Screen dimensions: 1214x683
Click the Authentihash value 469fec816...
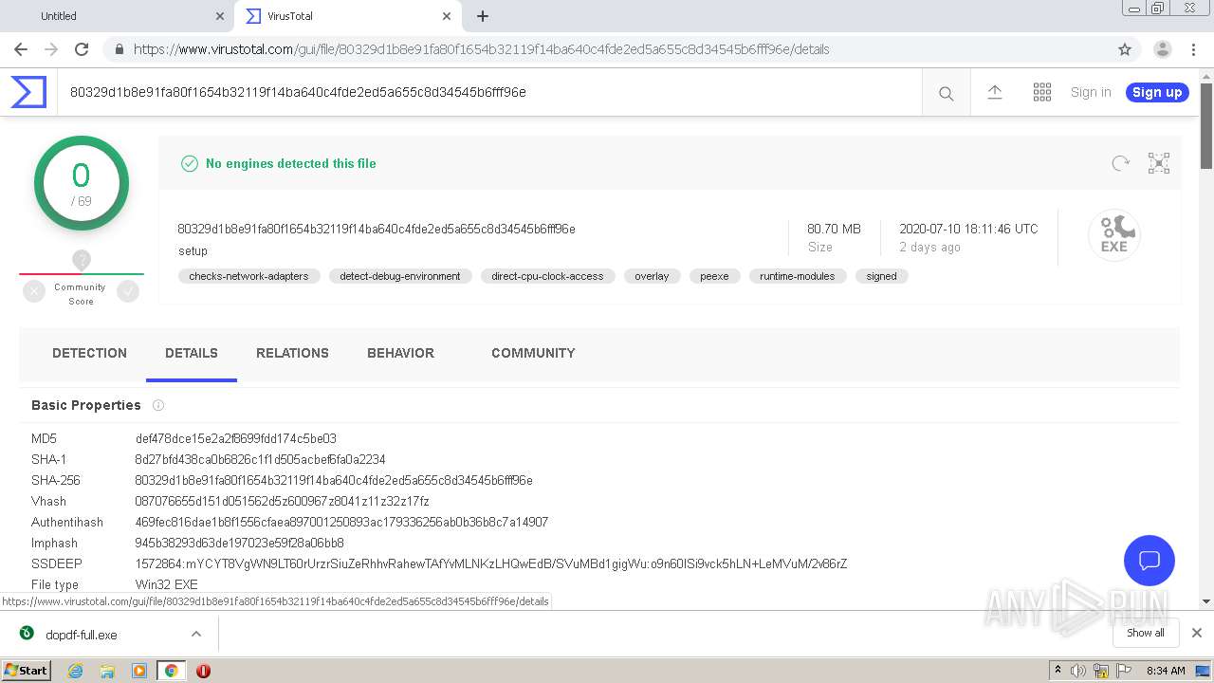click(341, 522)
